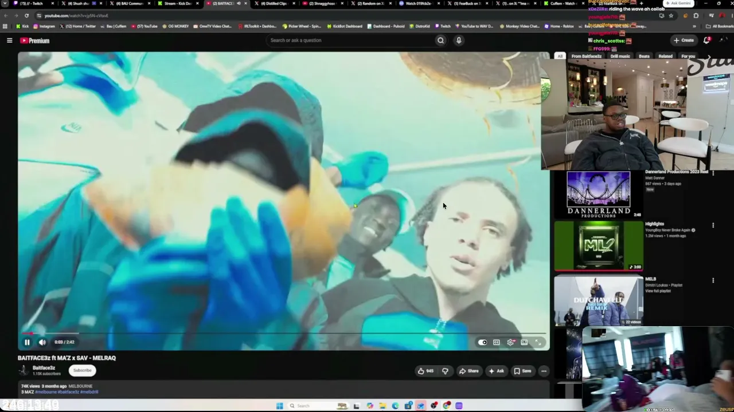Select the Drill music chip
This screenshot has width=734, height=412.
[x=620, y=56]
